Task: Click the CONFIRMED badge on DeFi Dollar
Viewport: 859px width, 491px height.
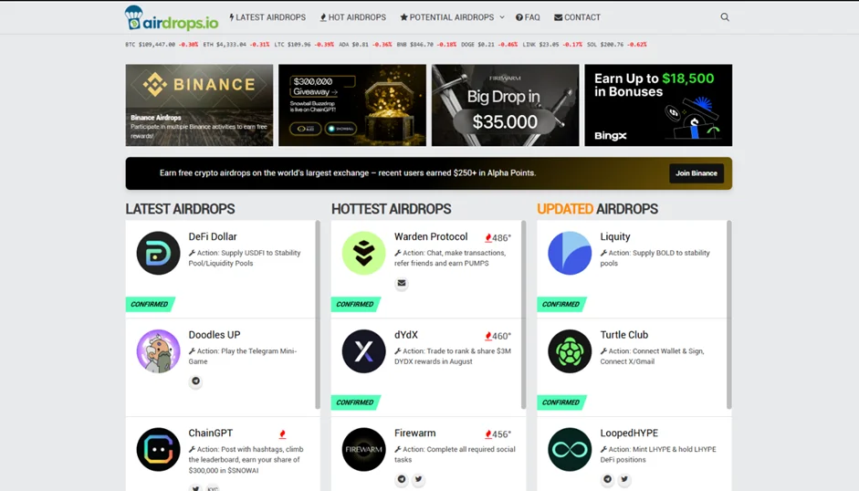Action: pos(150,304)
